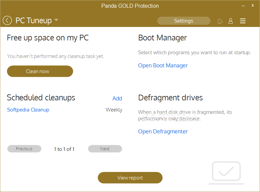Add a new scheduled cleanup

(117, 98)
